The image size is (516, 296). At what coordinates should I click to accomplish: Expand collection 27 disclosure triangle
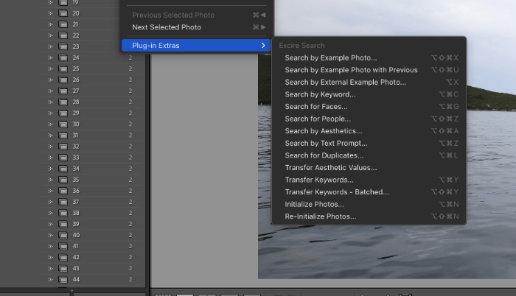[x=50, y=91]
